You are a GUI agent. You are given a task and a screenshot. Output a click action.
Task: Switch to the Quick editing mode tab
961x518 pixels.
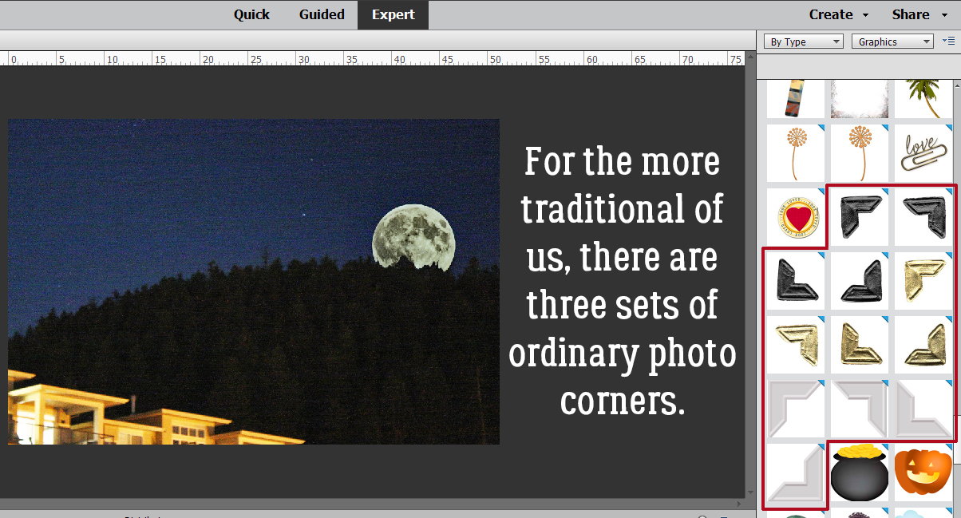[251, 14]
